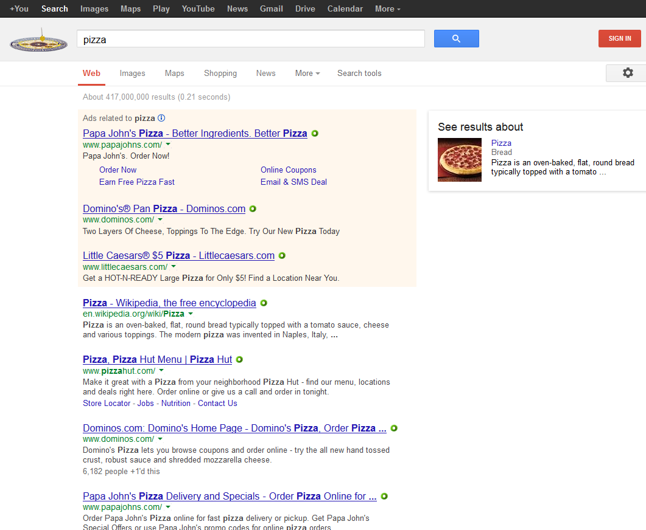Image resolution: width=646 pixels, height=530 pixels.
Task: Click green circle beside Dominos.com Home Page result
Action: coord(394,428)
